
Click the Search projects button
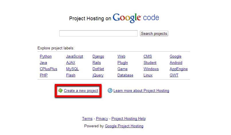click(154, 33)
